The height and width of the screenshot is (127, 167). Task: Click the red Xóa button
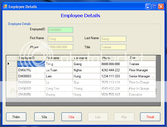[x=71, y=117]
